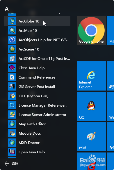
Task: Click the ArcSDE for Oracle11g icon
Action: pyautogui.click(x=12, y=58)
